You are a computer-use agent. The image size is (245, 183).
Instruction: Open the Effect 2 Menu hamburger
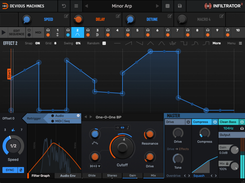pos(240,43)
